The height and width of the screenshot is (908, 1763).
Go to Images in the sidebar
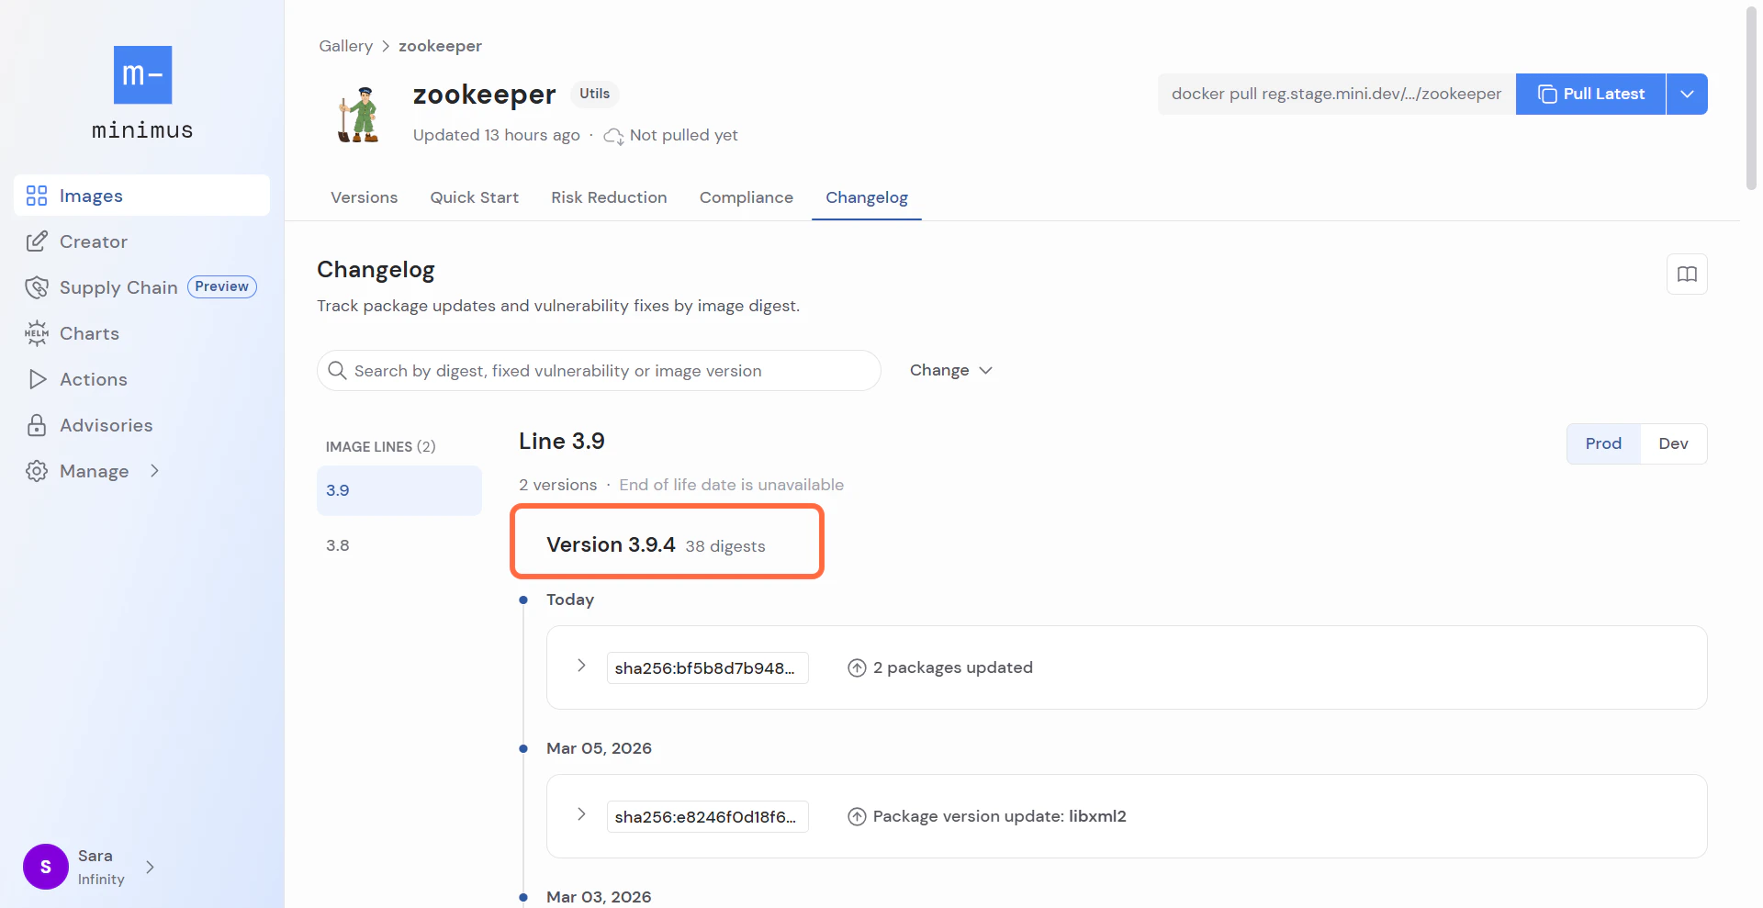(141, 196)
